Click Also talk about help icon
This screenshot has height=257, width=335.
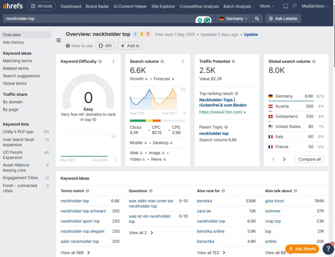295,191
